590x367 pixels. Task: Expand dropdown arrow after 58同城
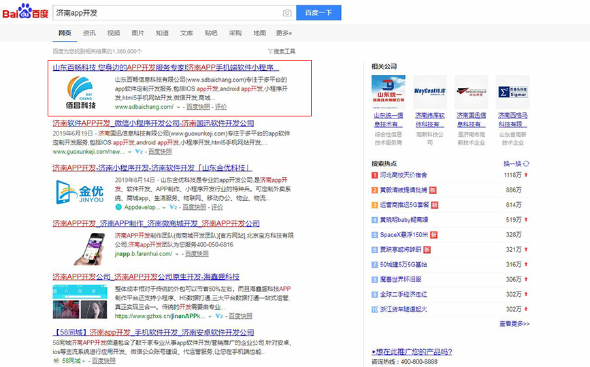(x=84, y=362)
